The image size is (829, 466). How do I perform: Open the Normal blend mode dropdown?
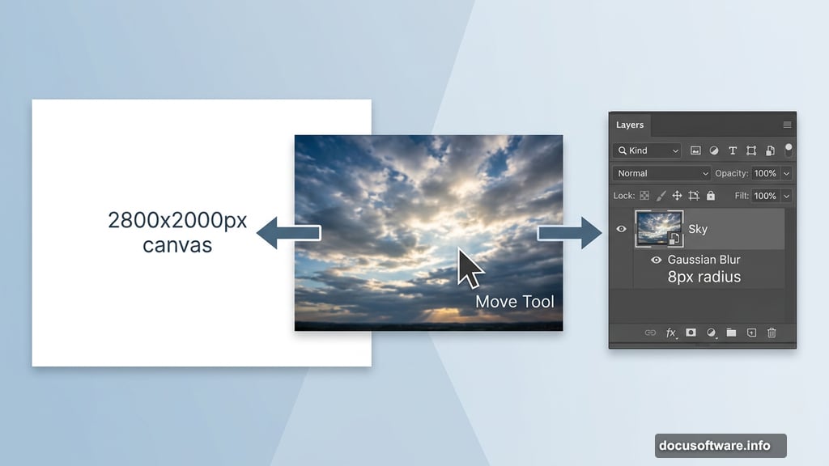pos(661,173)
